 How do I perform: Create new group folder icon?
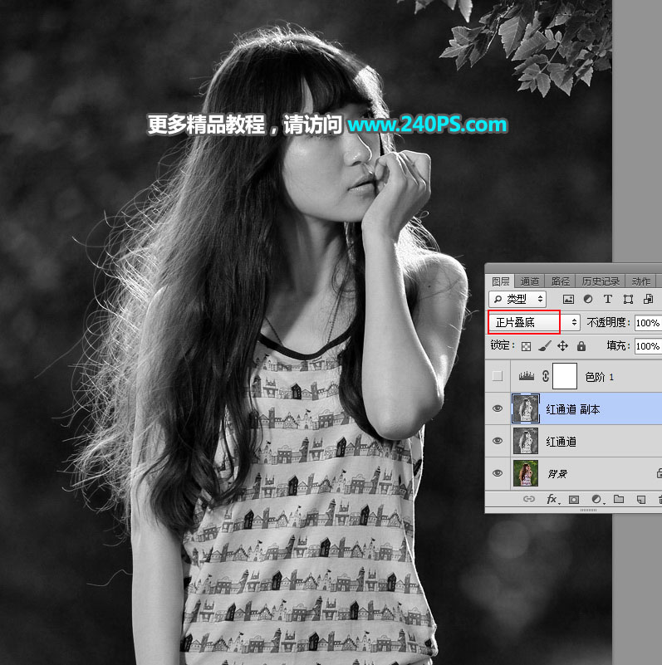[619, 499]
